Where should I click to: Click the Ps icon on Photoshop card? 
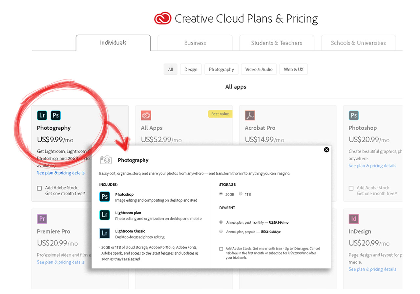(354, 115)
